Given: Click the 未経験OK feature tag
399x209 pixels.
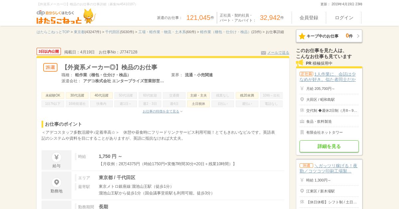Looking at the screenshot, I should tap(53, 96).
